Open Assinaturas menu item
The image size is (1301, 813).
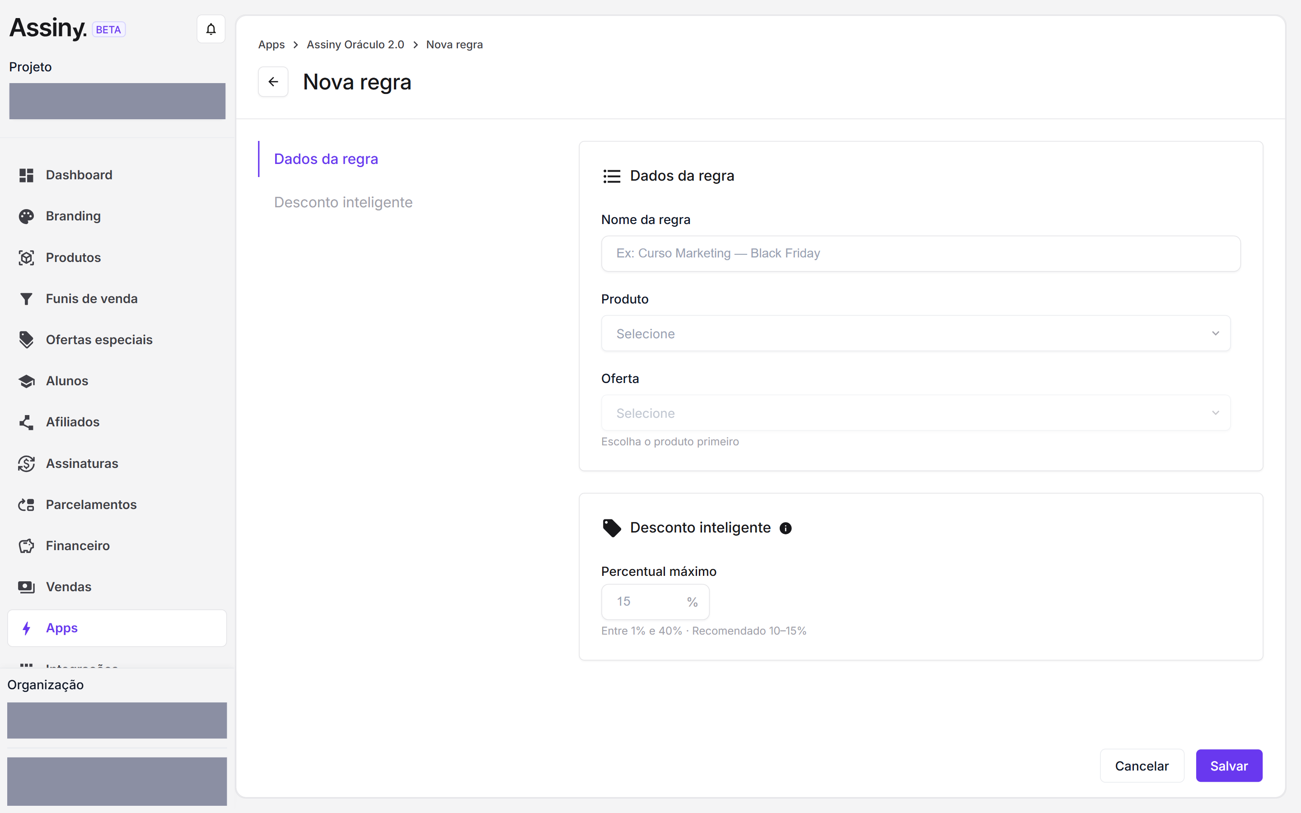pos(117,463)
